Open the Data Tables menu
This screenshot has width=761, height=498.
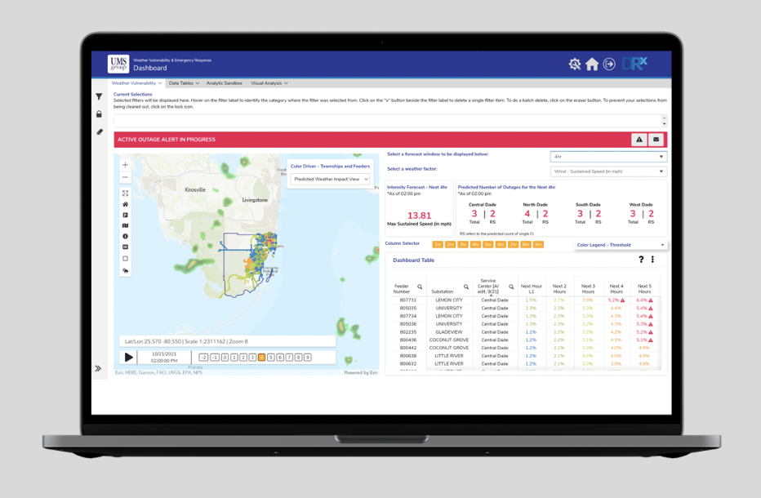click(x=184, y=83)
